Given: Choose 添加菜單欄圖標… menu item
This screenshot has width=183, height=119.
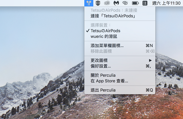Looking at the screenshot, I should tap(120, 45).
